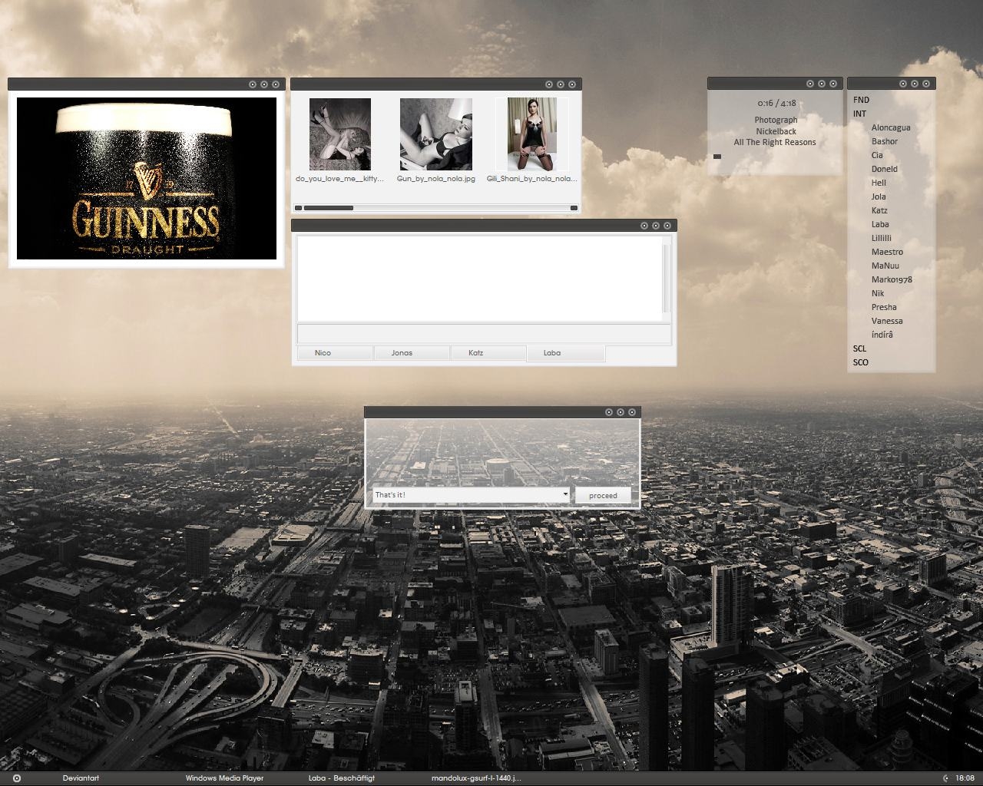Click the 'Photograph' song title in player

776,120
